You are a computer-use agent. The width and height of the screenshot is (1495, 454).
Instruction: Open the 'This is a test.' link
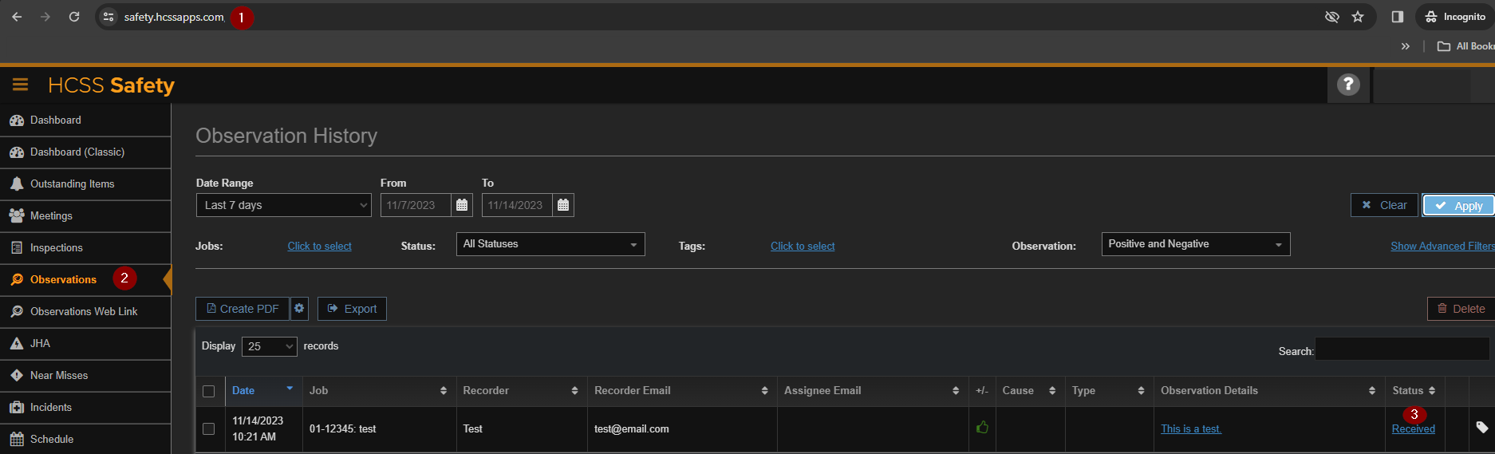(1190, 428)
